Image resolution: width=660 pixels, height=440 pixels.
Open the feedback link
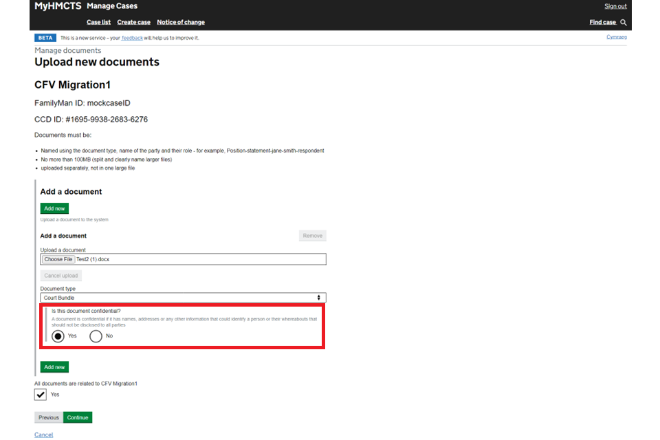coord(132,38)
